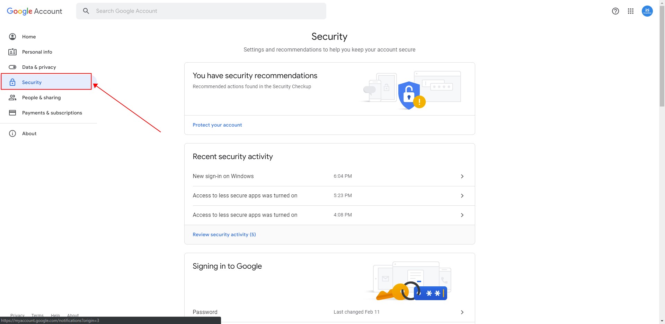Click the search magnifier icon
The height and width of the screenshot is (324, 665).
point(86,11)
